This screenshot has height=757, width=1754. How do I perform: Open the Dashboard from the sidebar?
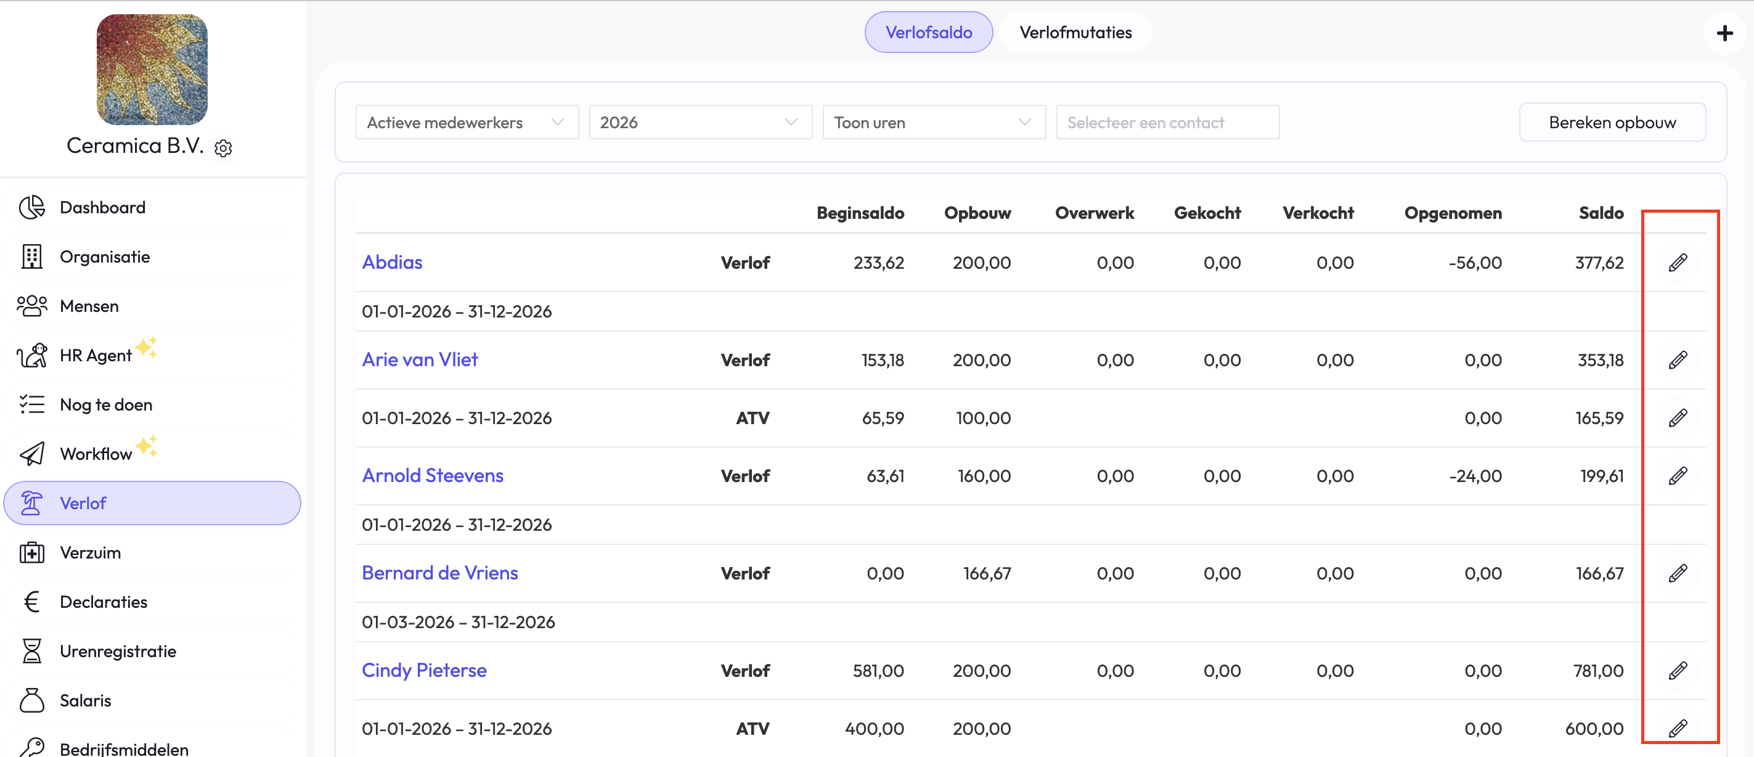point(102,207)
